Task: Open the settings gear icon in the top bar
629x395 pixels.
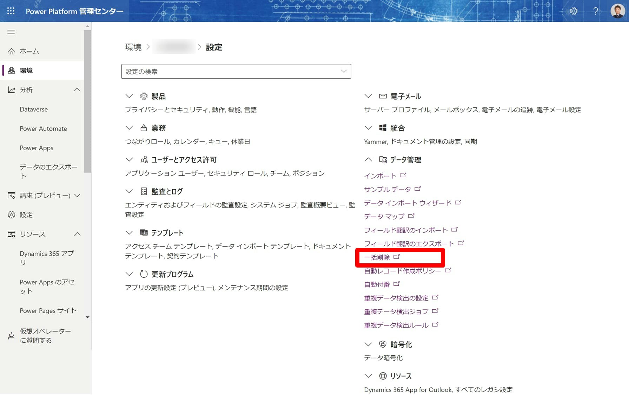Action: (574, 11)
